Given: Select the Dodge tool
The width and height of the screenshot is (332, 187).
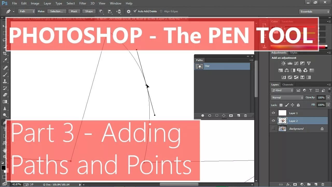Looking at the screenshot, I should click(5, 115).
